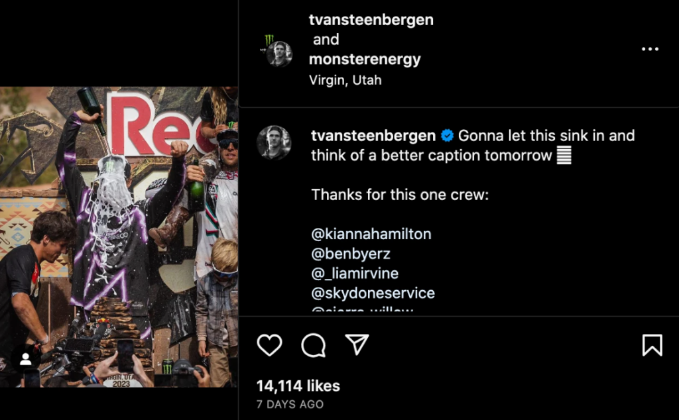Image resolution: width=679 pixels, height=420 pixels.
Task: Save the post with the bookmark icon
Action: coord(652,344)
